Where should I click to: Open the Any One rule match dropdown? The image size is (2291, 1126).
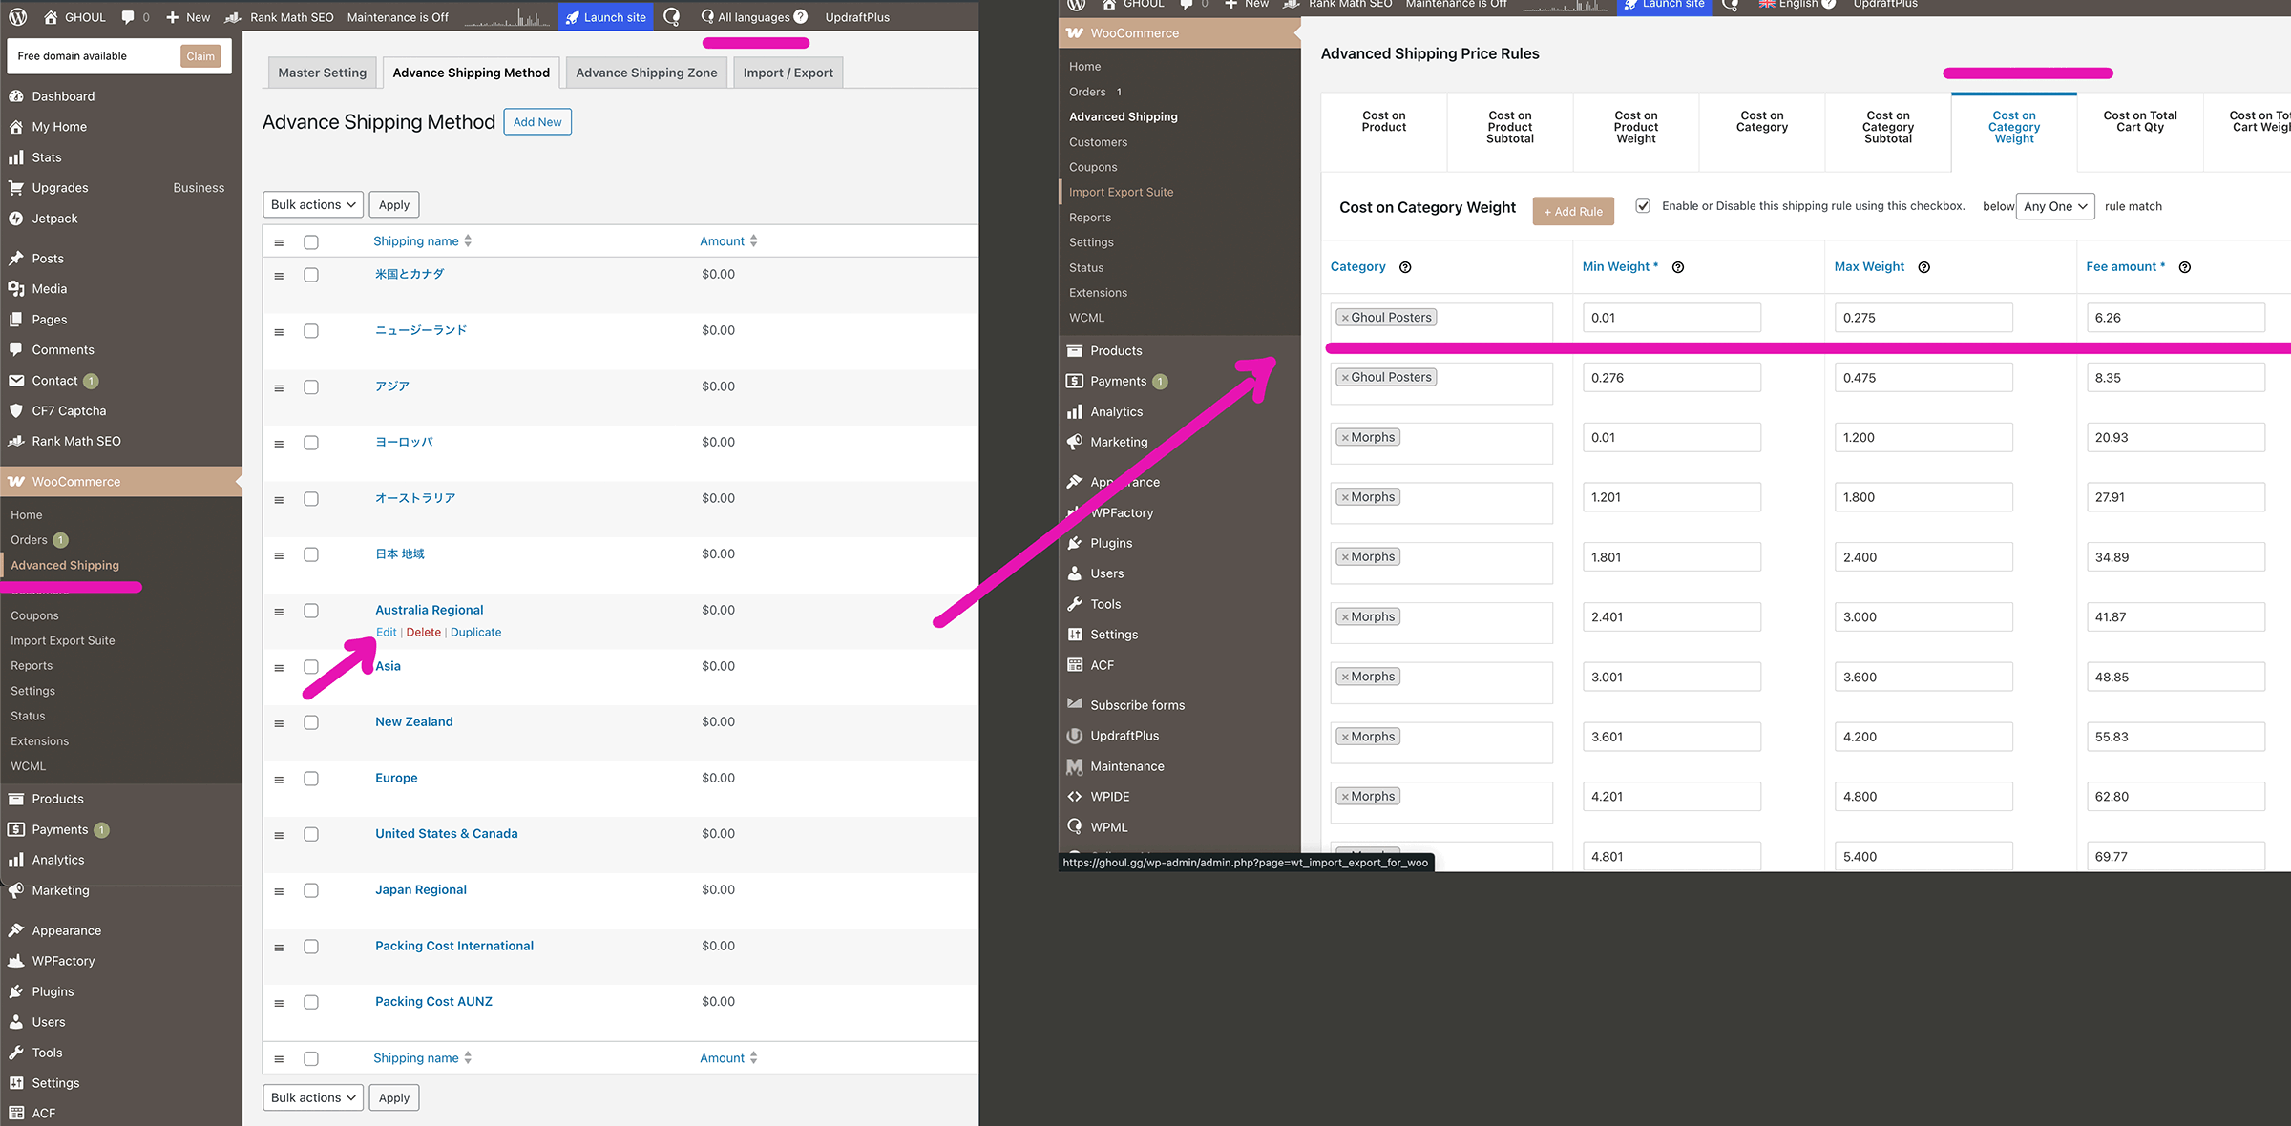pos(2055,206)
